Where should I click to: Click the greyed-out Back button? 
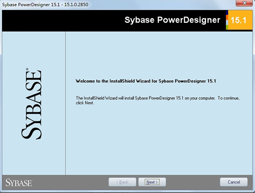[x=122, y=182]
